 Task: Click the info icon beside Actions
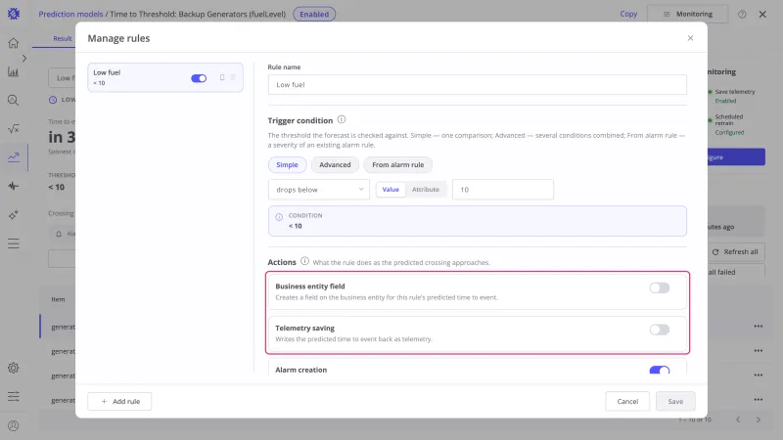[x=304, y=261]
